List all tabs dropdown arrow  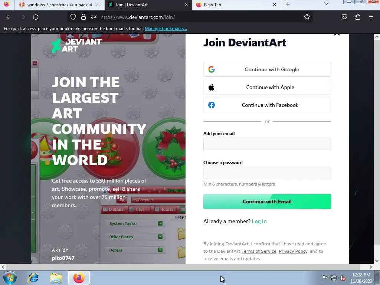(x=326, y=4)
